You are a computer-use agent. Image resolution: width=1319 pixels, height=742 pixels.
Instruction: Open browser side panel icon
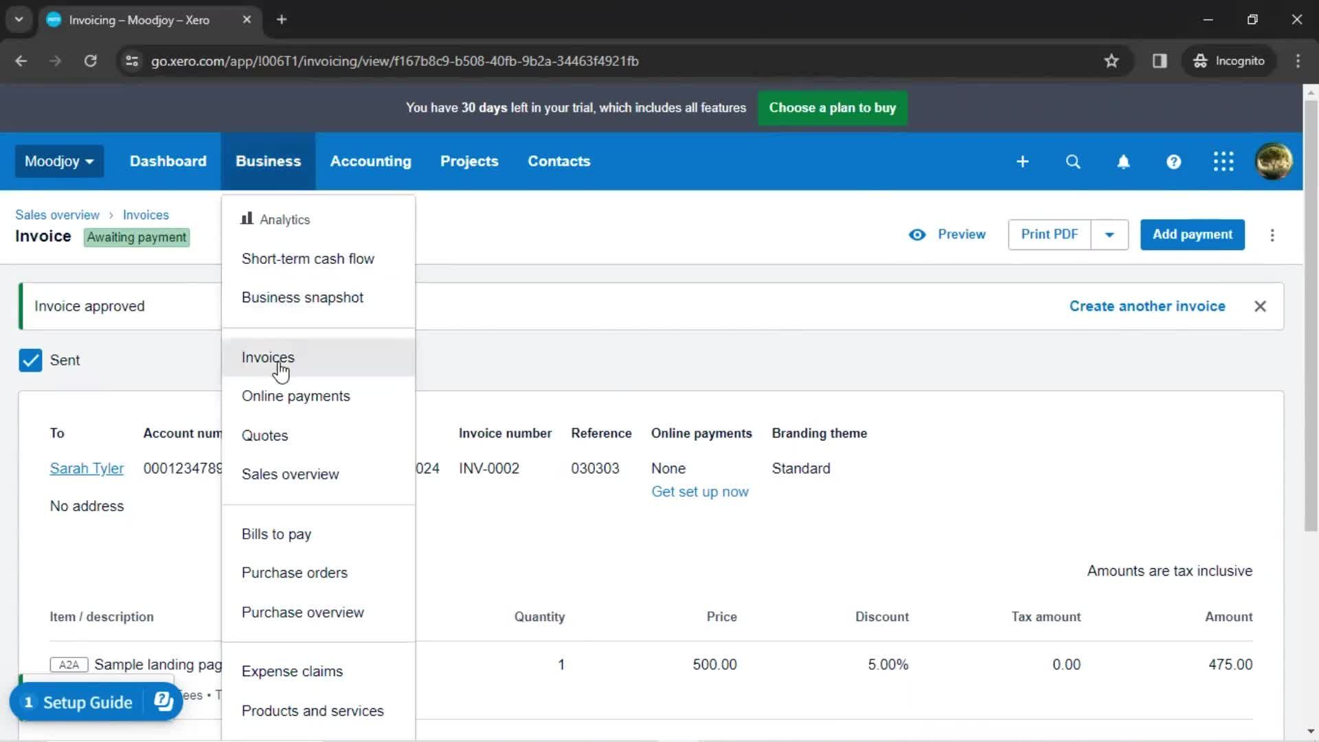(x=1160, y=61)
